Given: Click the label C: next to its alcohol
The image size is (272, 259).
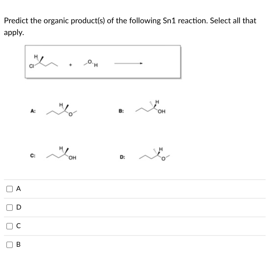Looking at the screenshot, I should click(32, 156).
